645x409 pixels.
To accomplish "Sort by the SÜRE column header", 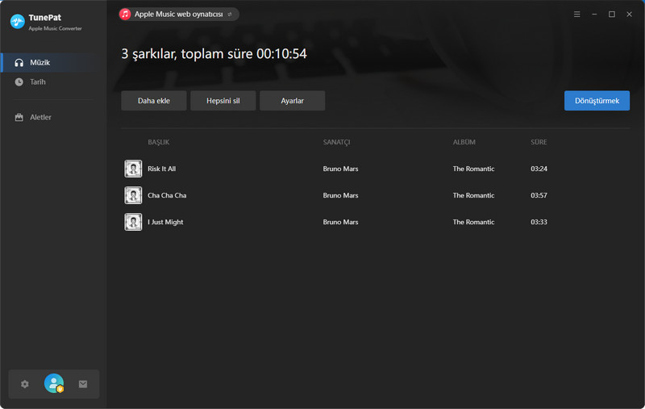I will click(539, 143).
